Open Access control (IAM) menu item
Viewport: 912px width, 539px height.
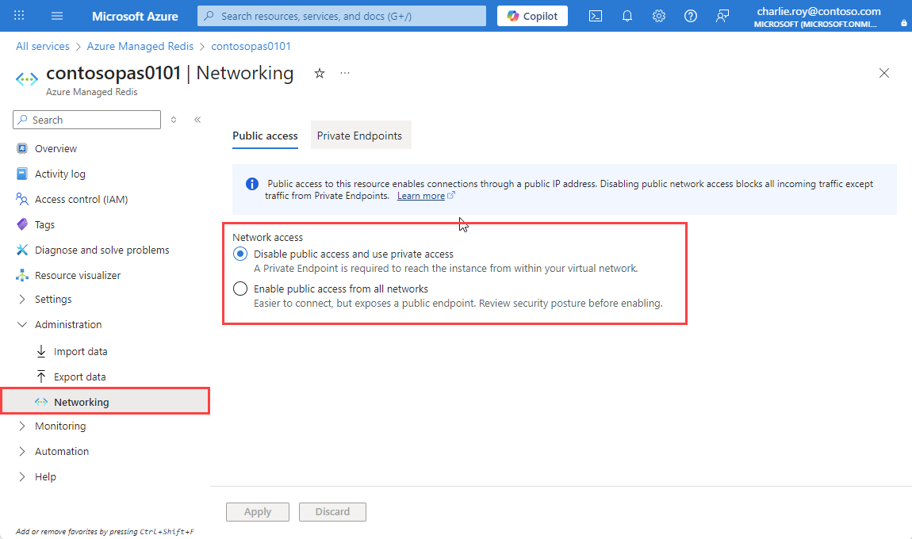click(x=81, y=200)
